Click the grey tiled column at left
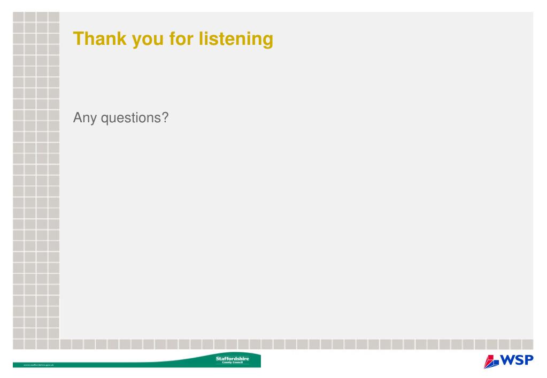This screenshot has height=378, width=547. (36, 175)
